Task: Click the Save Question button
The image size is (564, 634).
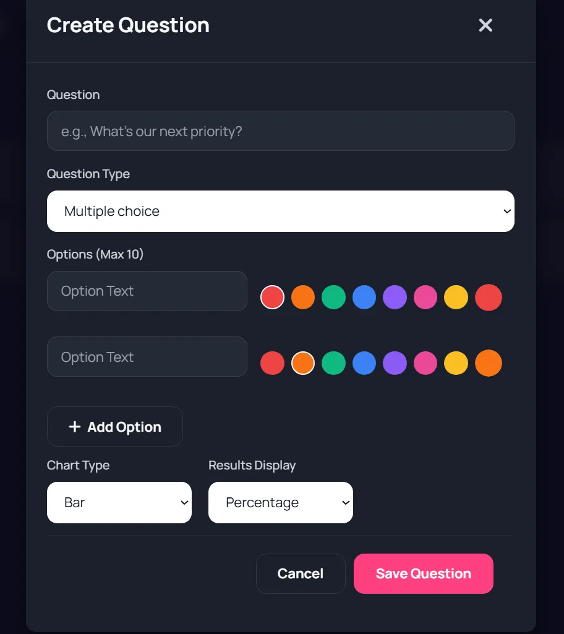Action: pyautogui.click(x=423, y=573)
